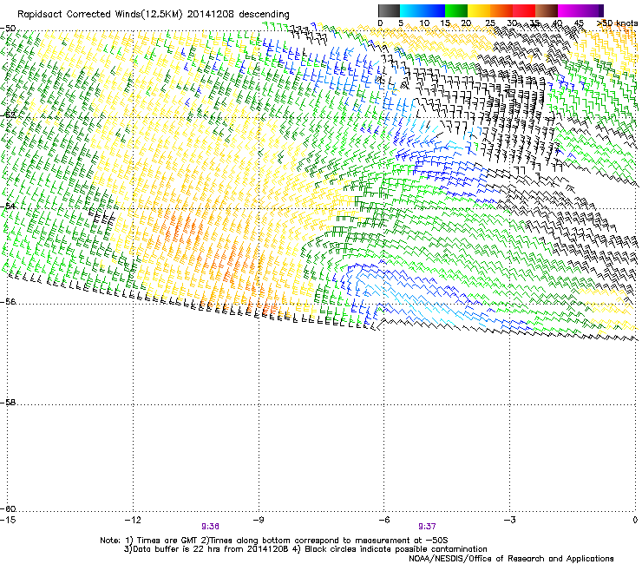Click the legend label '45'
The image size is (642, 564).
point(579,23)
